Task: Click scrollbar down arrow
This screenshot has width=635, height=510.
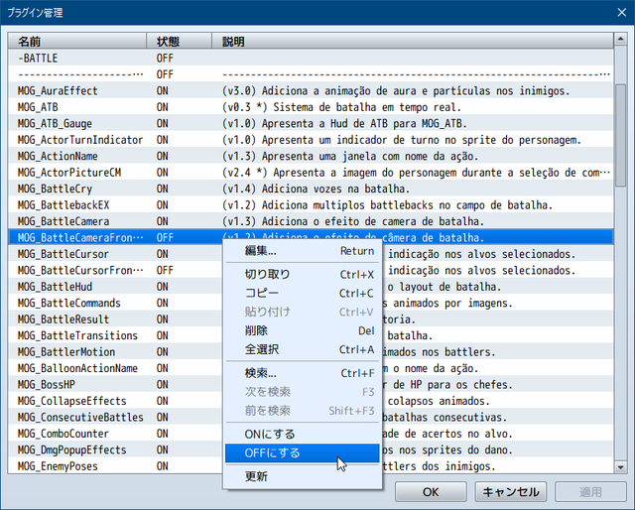Action: (620, 467)
